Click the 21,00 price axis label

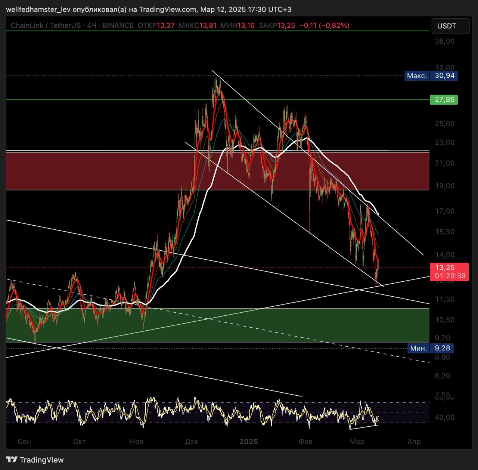click(445, 163)
